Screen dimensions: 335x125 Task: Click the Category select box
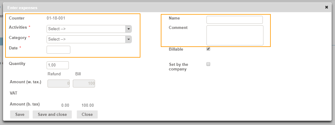tap(86, 39)
